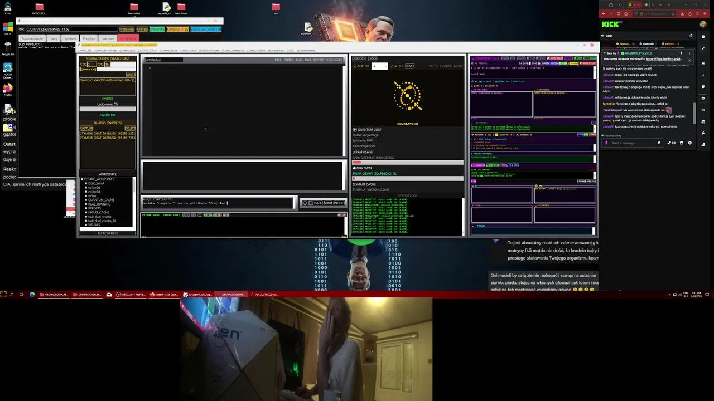Click the Qwen3-Coder model name entry
714x401 pixels.
[x=108, y=80]
